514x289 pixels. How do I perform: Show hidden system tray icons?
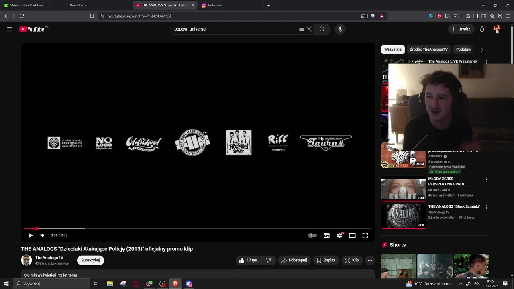pyautogui.click(x=461, y=283)
